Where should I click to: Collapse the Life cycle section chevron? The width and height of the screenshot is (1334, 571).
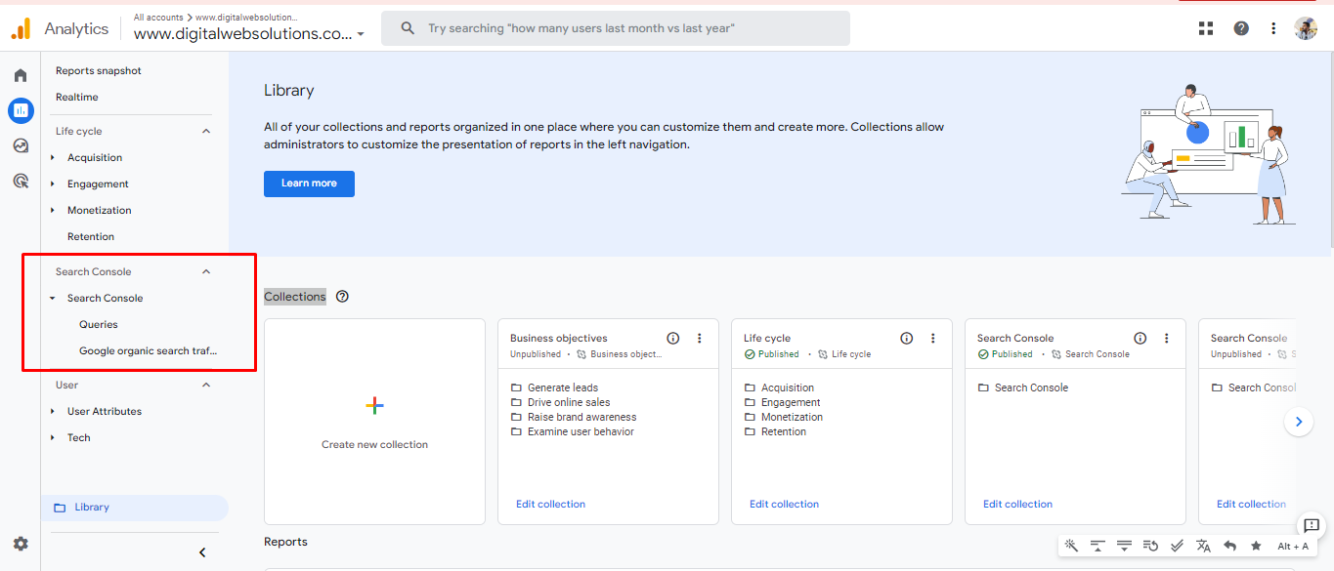206,131
